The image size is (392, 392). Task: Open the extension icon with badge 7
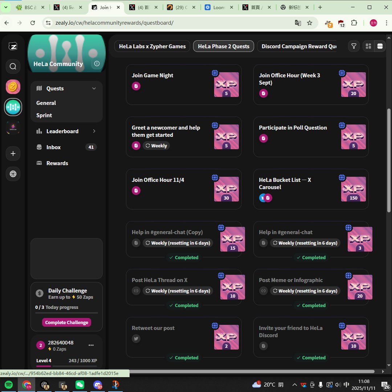click(328, 24)
